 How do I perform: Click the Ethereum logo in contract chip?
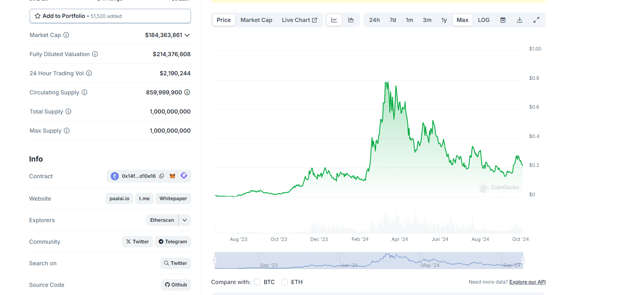pos(115,176)
